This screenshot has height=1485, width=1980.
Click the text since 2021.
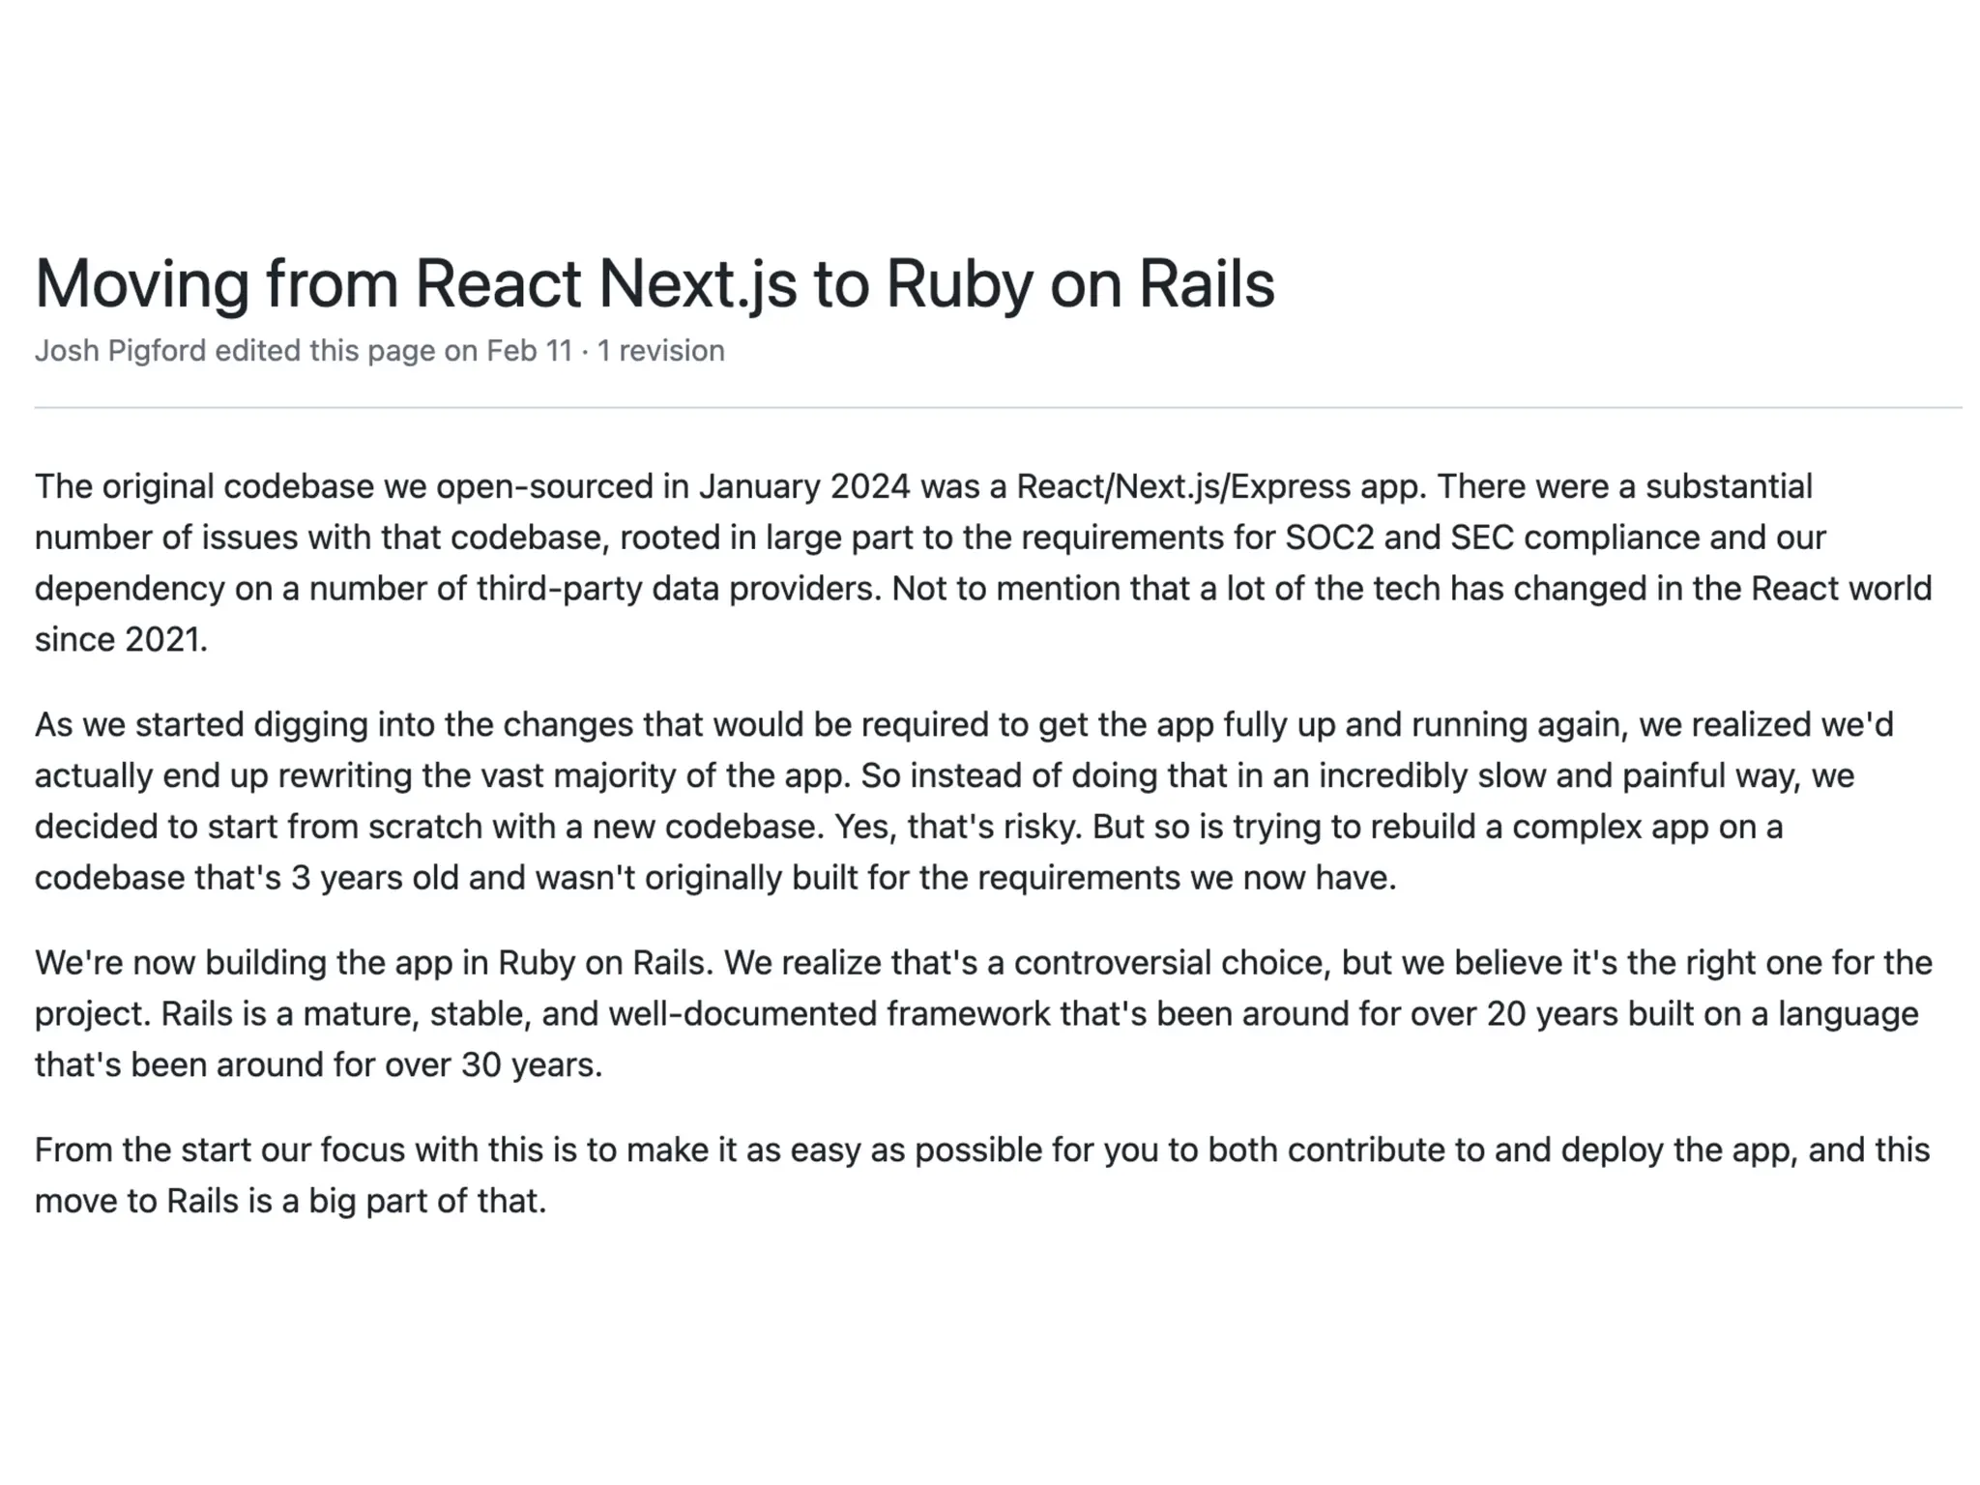pos(122,640)
